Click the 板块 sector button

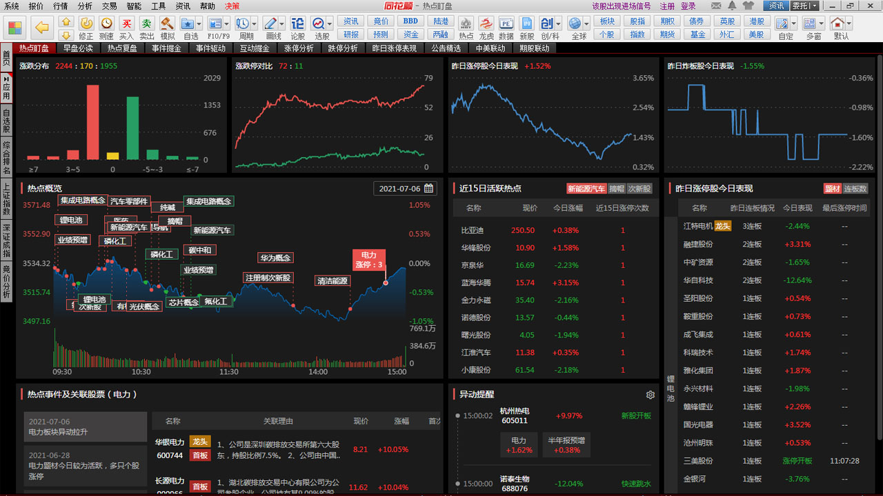click(606, 21)
